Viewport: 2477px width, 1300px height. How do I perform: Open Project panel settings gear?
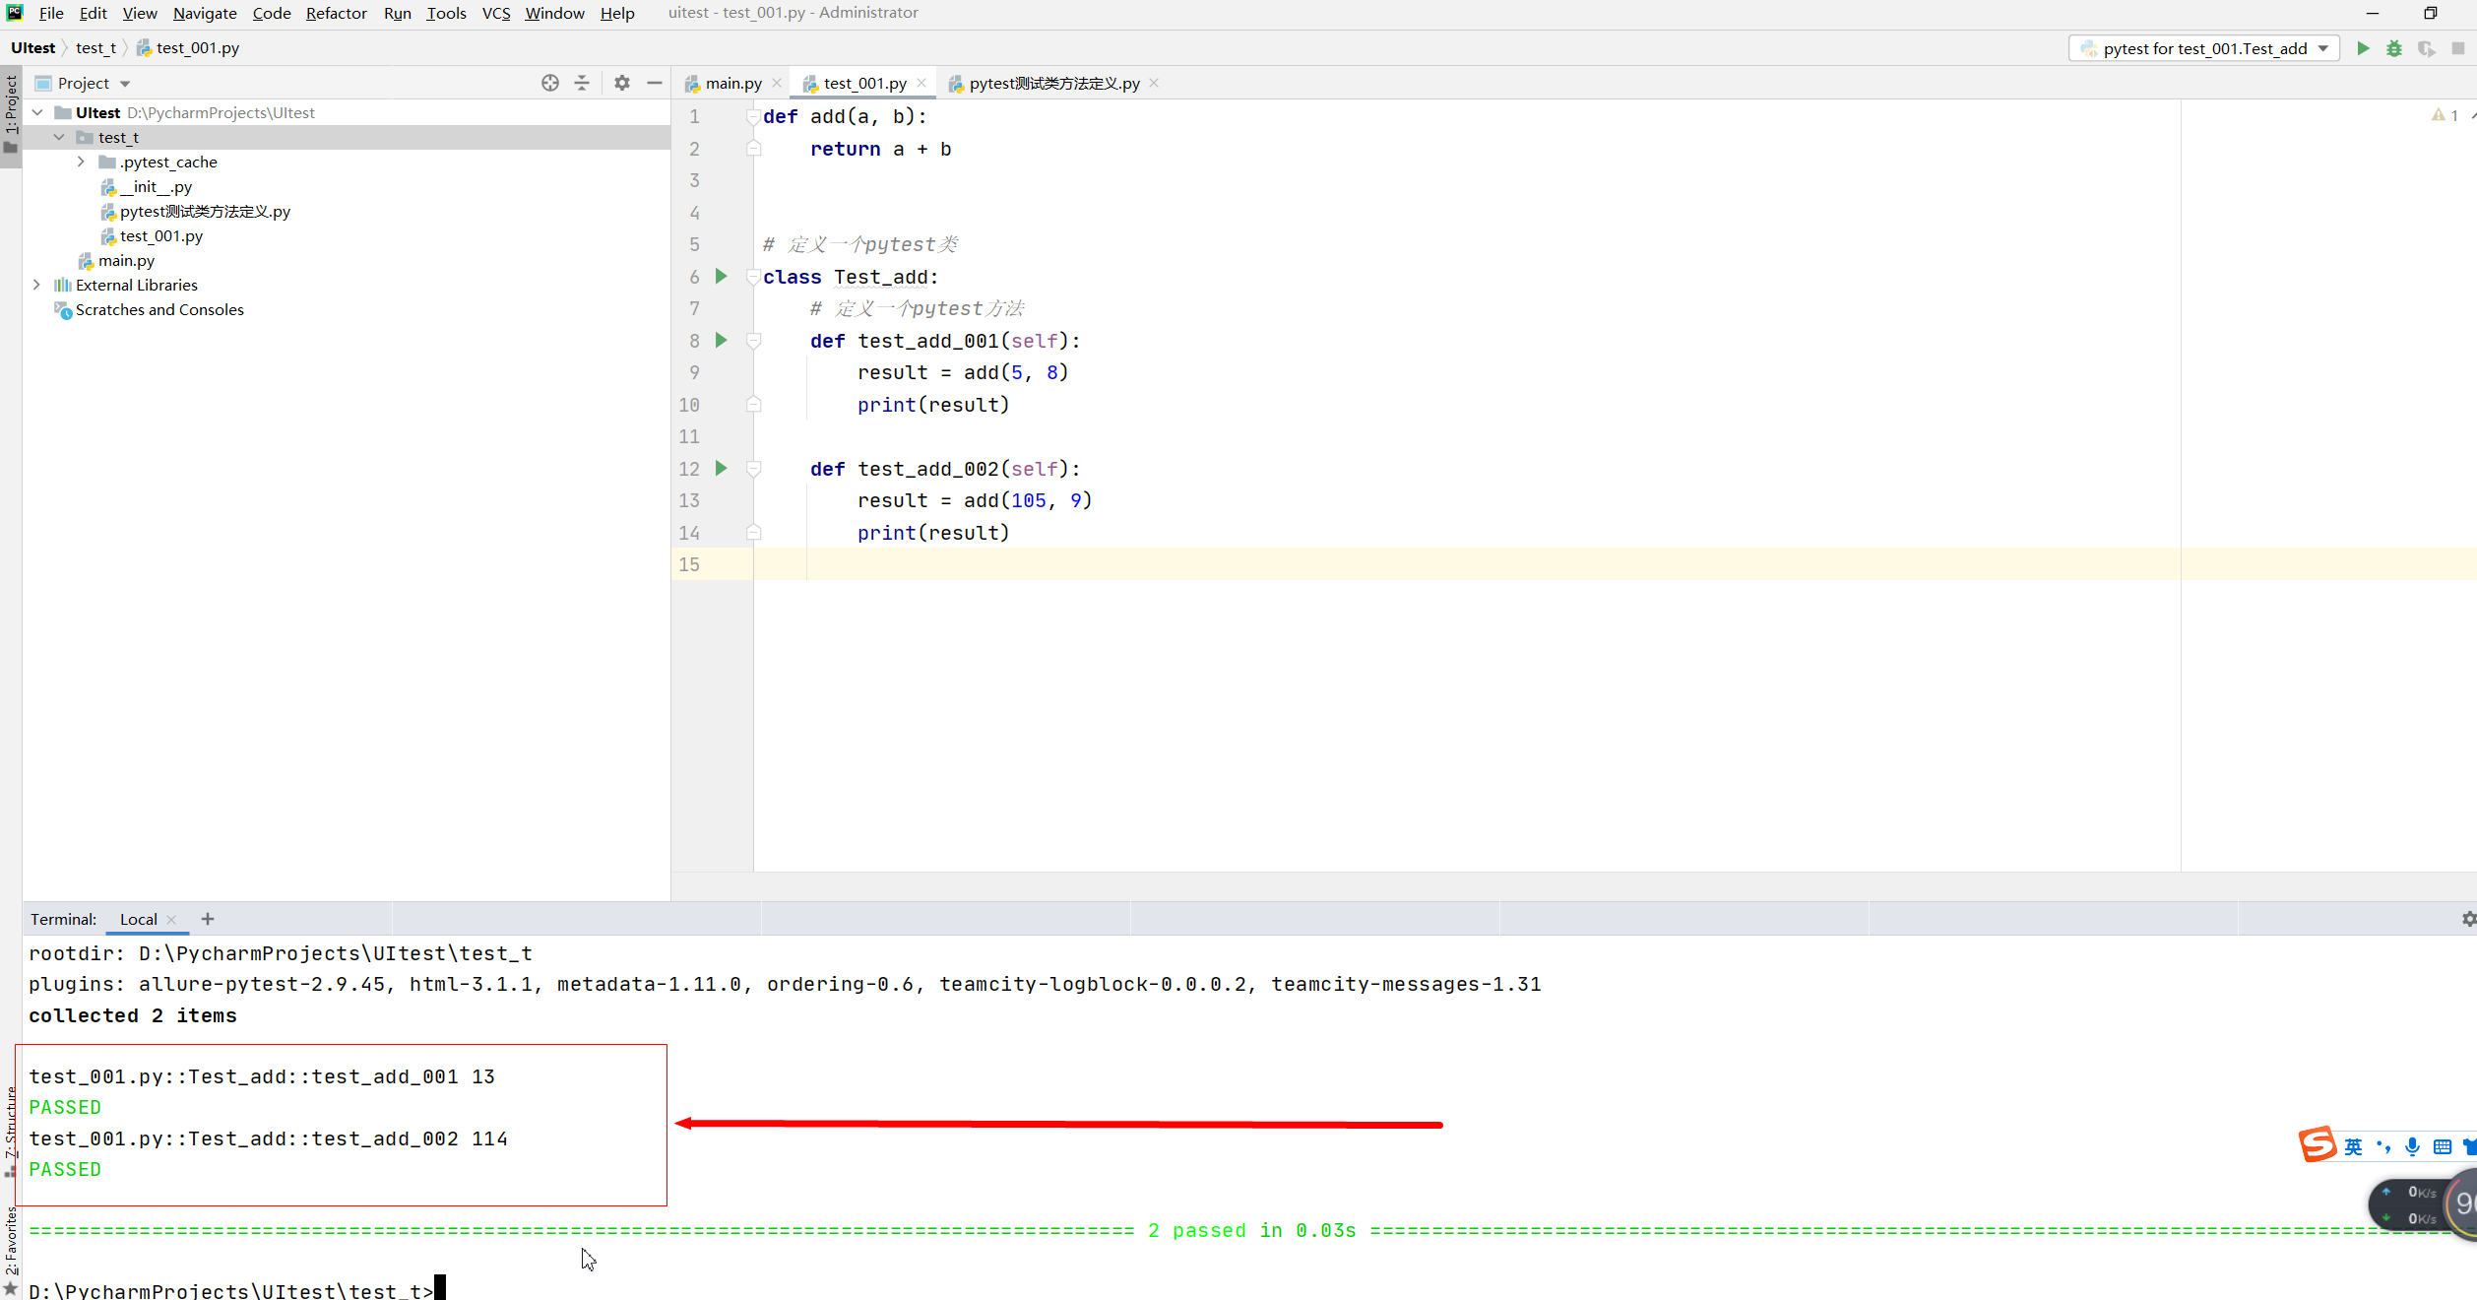pyautogui.click(x=622, y=83)
